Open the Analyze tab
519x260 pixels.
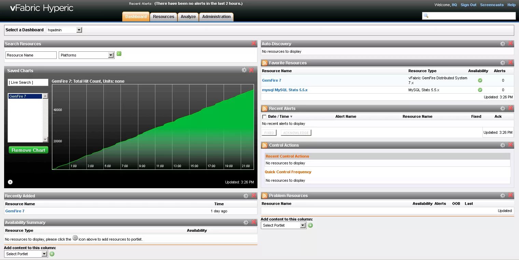(x=188, y=17)
